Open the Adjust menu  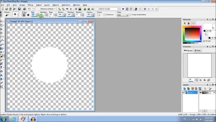[39, 5]
